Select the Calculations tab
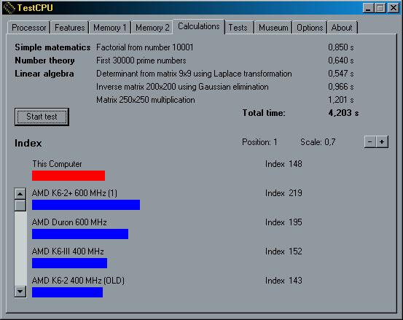 pos(199,26)
